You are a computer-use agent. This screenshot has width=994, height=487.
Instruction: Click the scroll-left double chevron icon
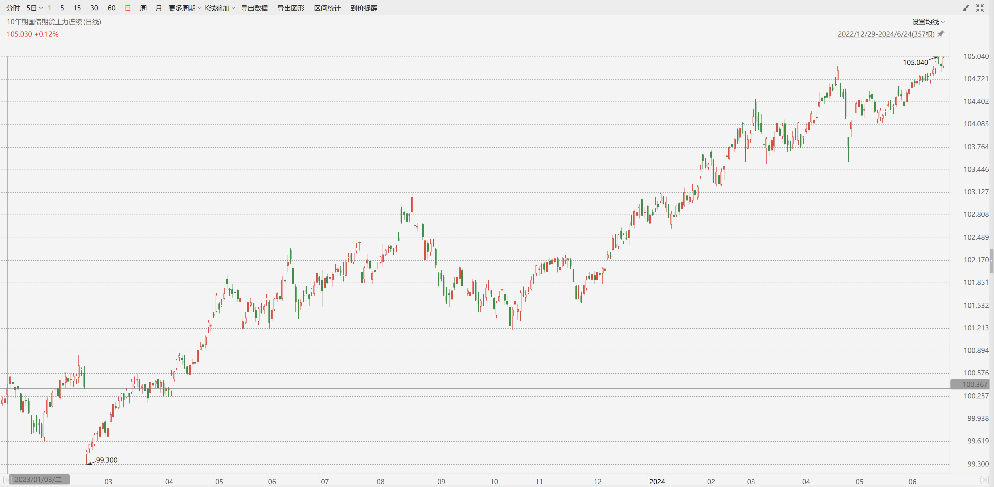(x=7, y=480)
